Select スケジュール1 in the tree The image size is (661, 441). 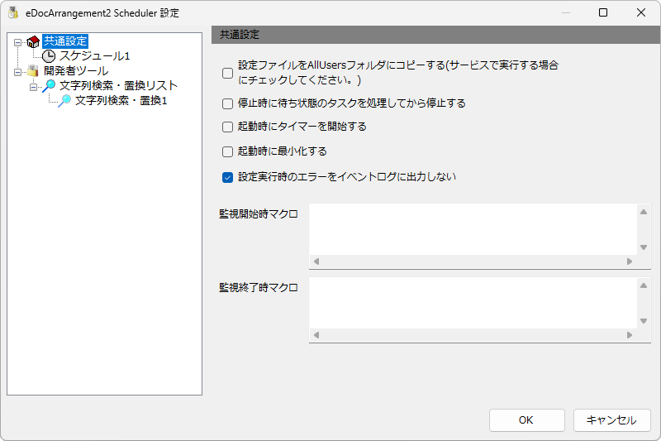click(x=94, y=56)
